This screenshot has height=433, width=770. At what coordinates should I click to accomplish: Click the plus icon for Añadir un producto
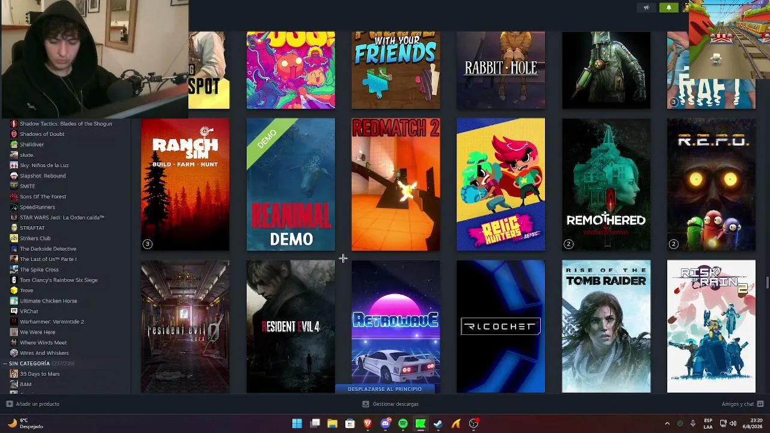9,404
